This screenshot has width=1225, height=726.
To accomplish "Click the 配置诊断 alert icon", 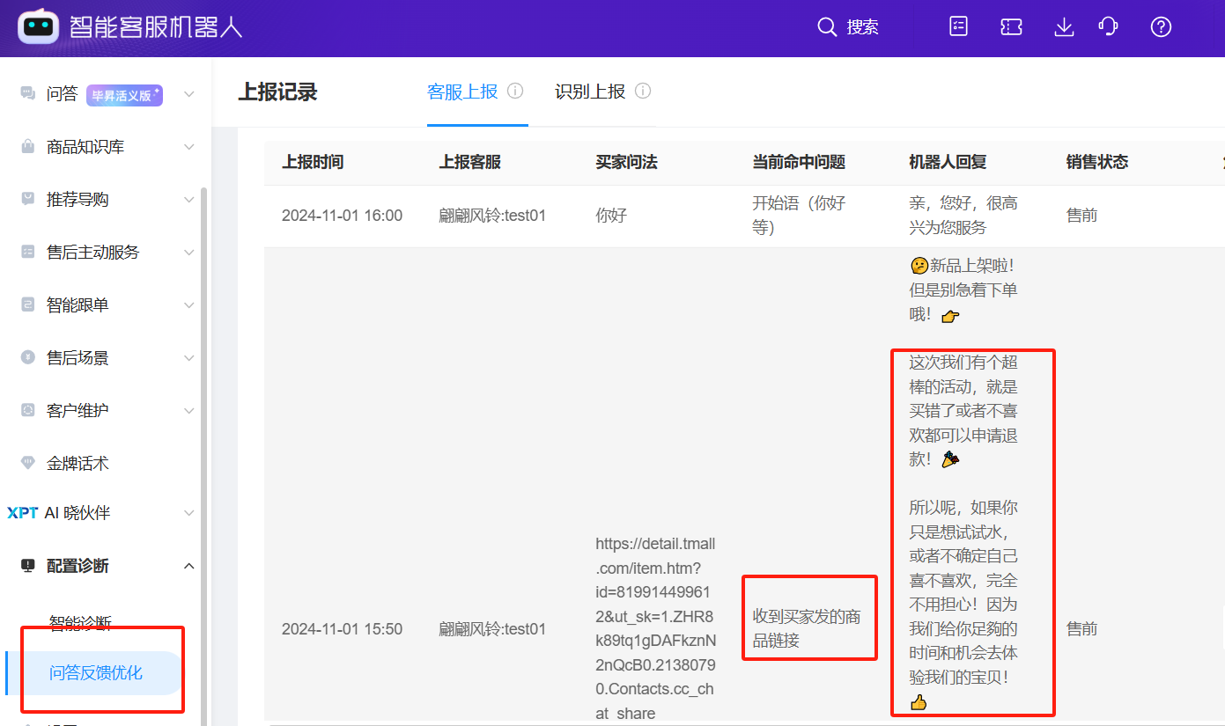I will [x=28, y=566].
